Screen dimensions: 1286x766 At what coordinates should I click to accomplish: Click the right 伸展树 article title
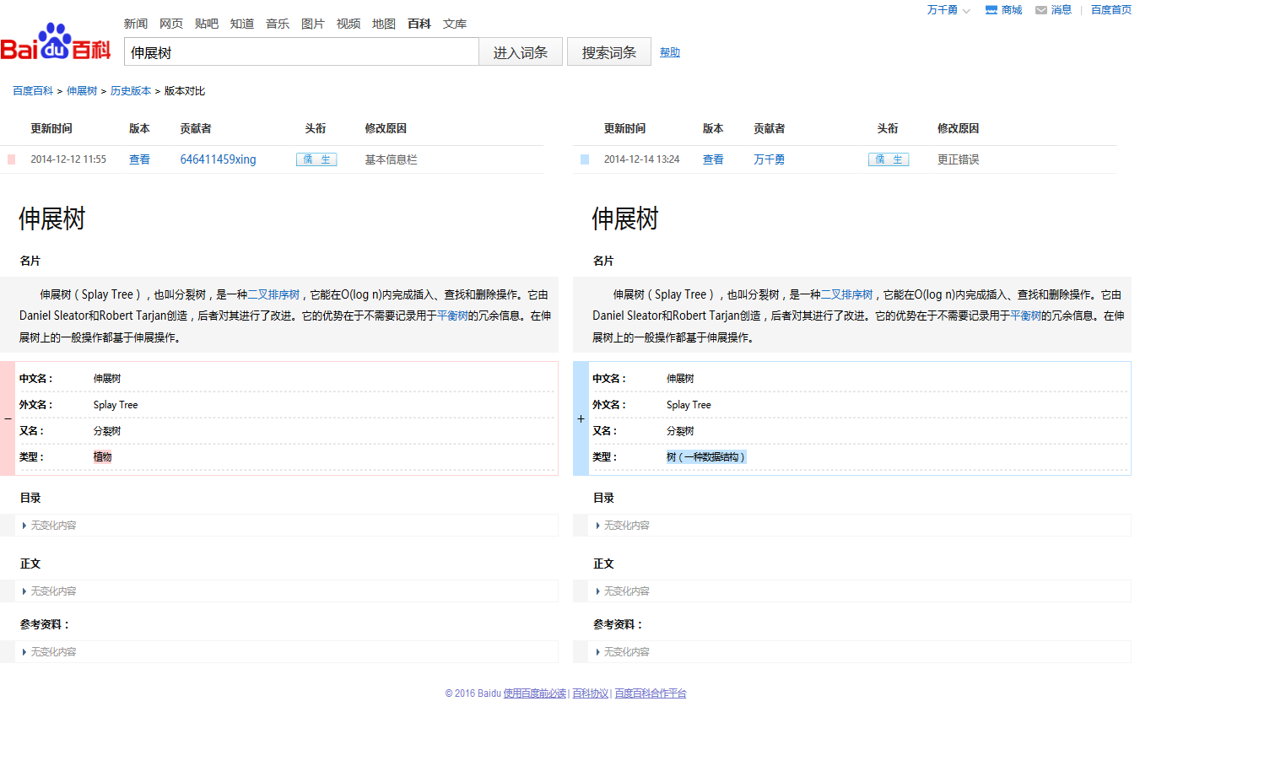click(625, 218)
